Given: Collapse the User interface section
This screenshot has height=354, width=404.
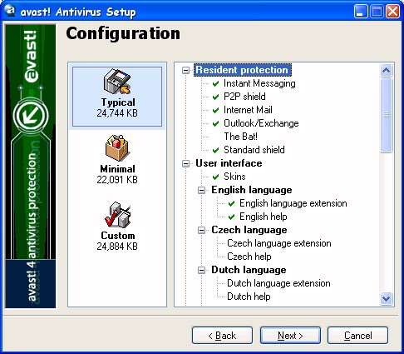Looking at the screenshot, I should [185, 163].
